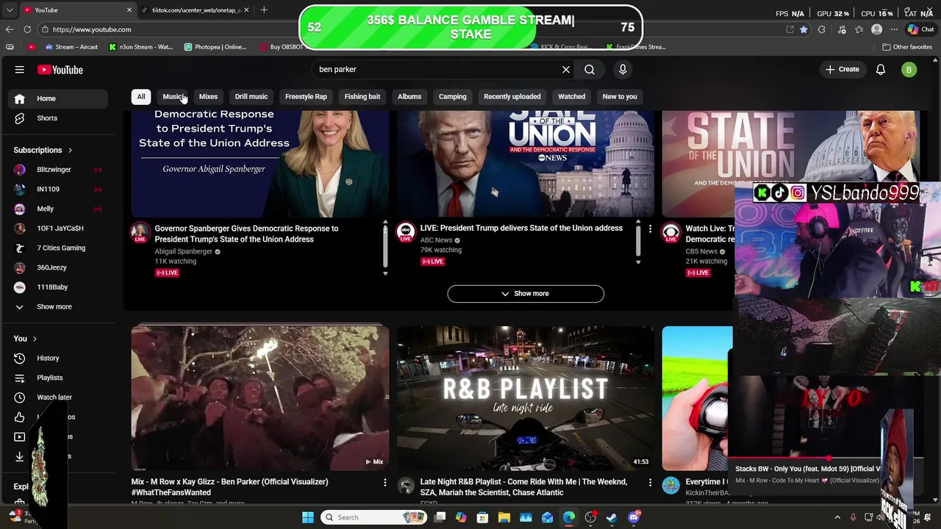Select the All filter chip

pyautogui.click(x=141, y=97)
